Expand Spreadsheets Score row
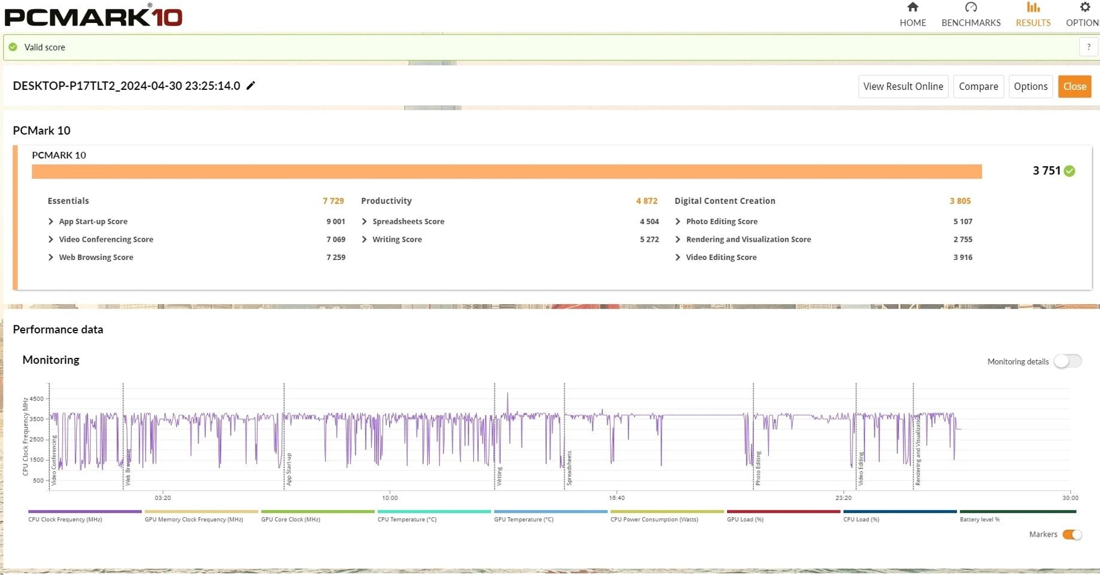This screenshot has height=575, width=1100. [364, 222]
